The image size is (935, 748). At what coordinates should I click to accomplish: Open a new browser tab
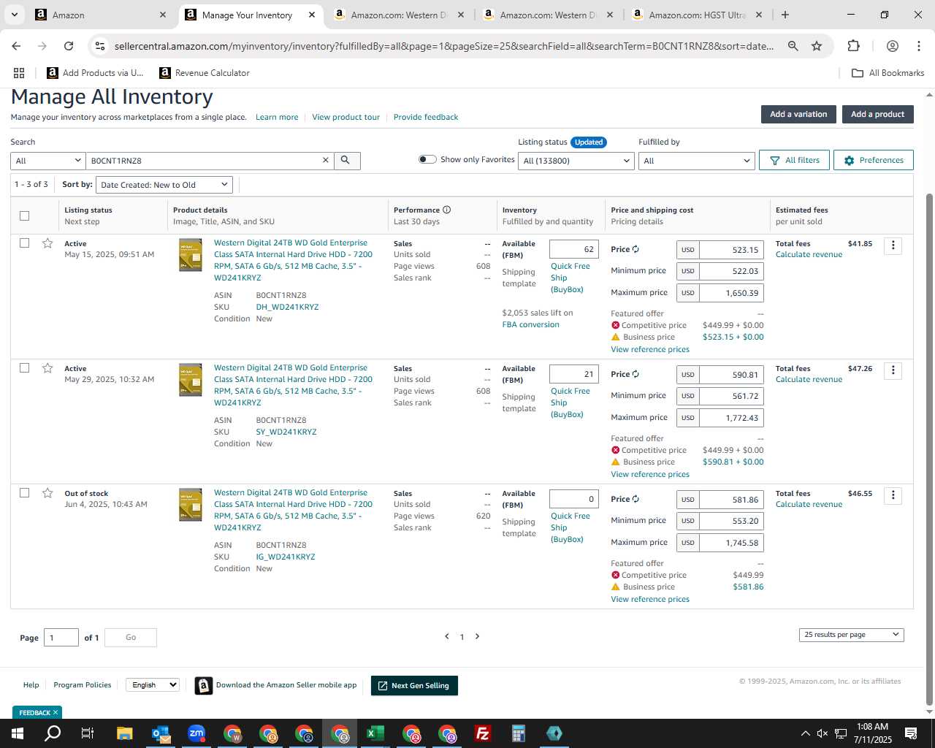(x=785, y=15)
